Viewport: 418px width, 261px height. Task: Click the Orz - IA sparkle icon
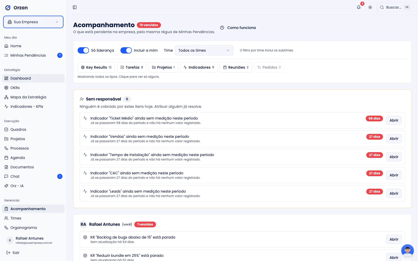tap(6, 186)
